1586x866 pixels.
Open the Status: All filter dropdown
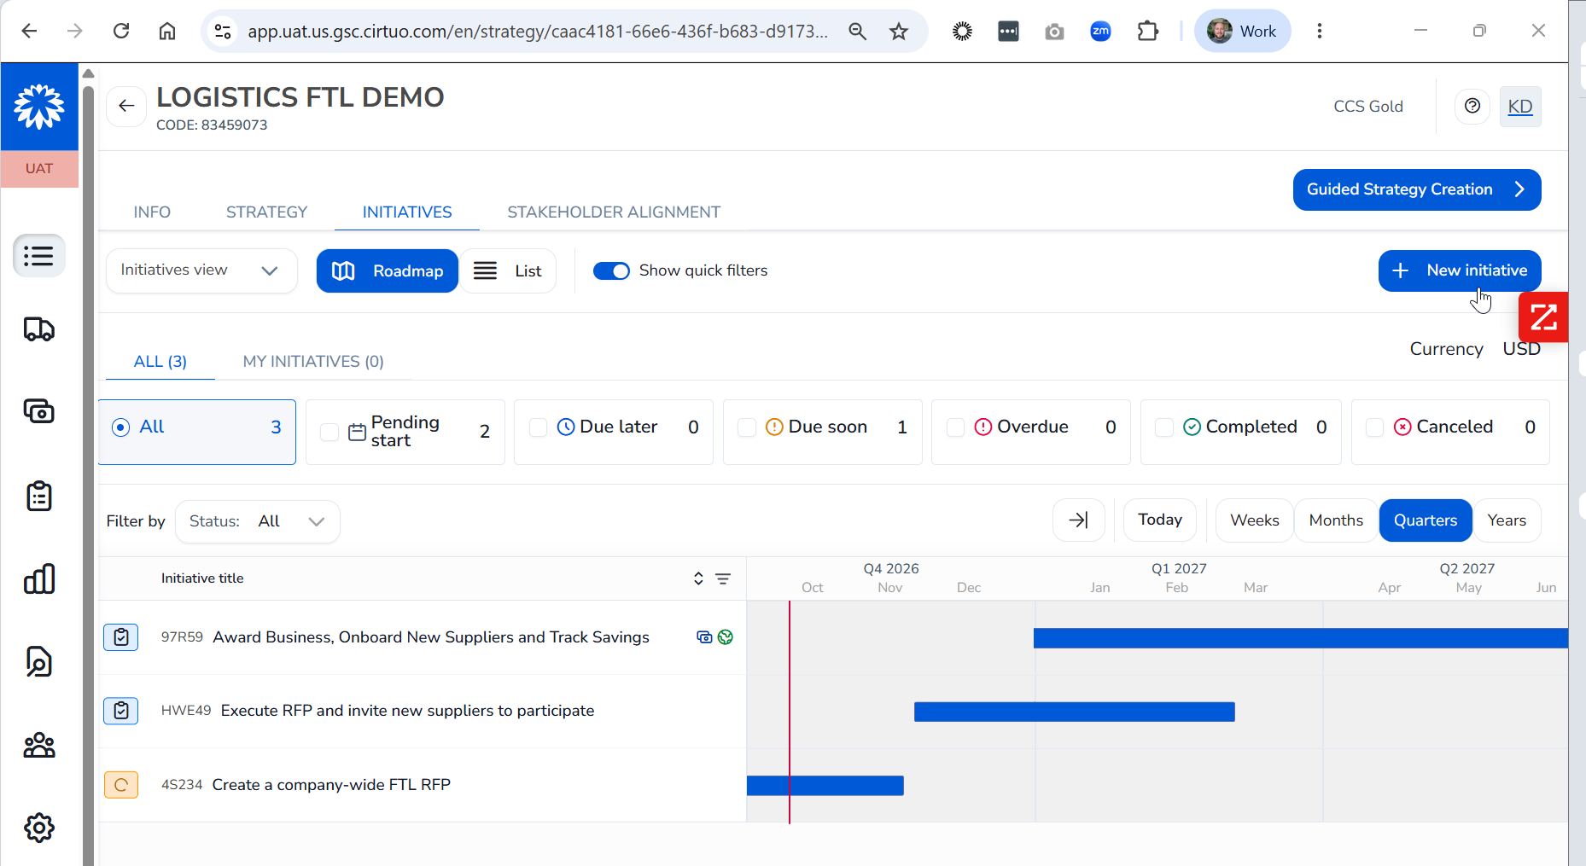(258, 521)
